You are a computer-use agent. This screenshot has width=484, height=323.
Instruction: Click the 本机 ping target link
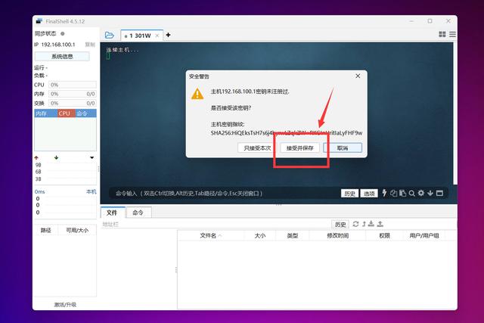pyautogui.click(x=91, y=192)
